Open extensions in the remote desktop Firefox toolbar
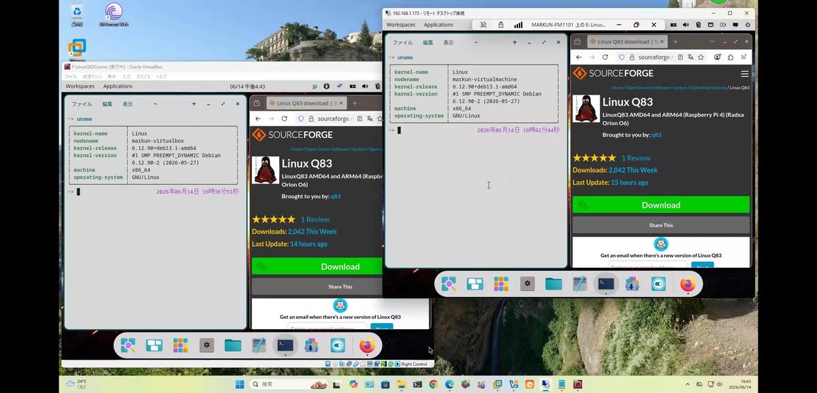The height and width of the screenshot is (393, 817). click(x=731, y=57)
